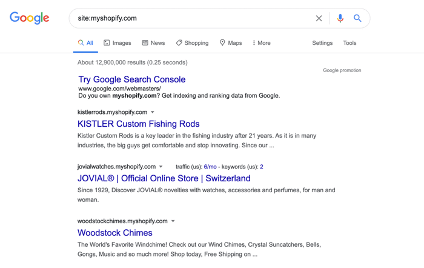
Task: Open the Shopping tab
Action: pos(192,43)
